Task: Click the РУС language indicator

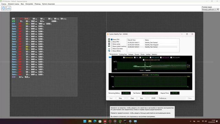Action: 198,121
